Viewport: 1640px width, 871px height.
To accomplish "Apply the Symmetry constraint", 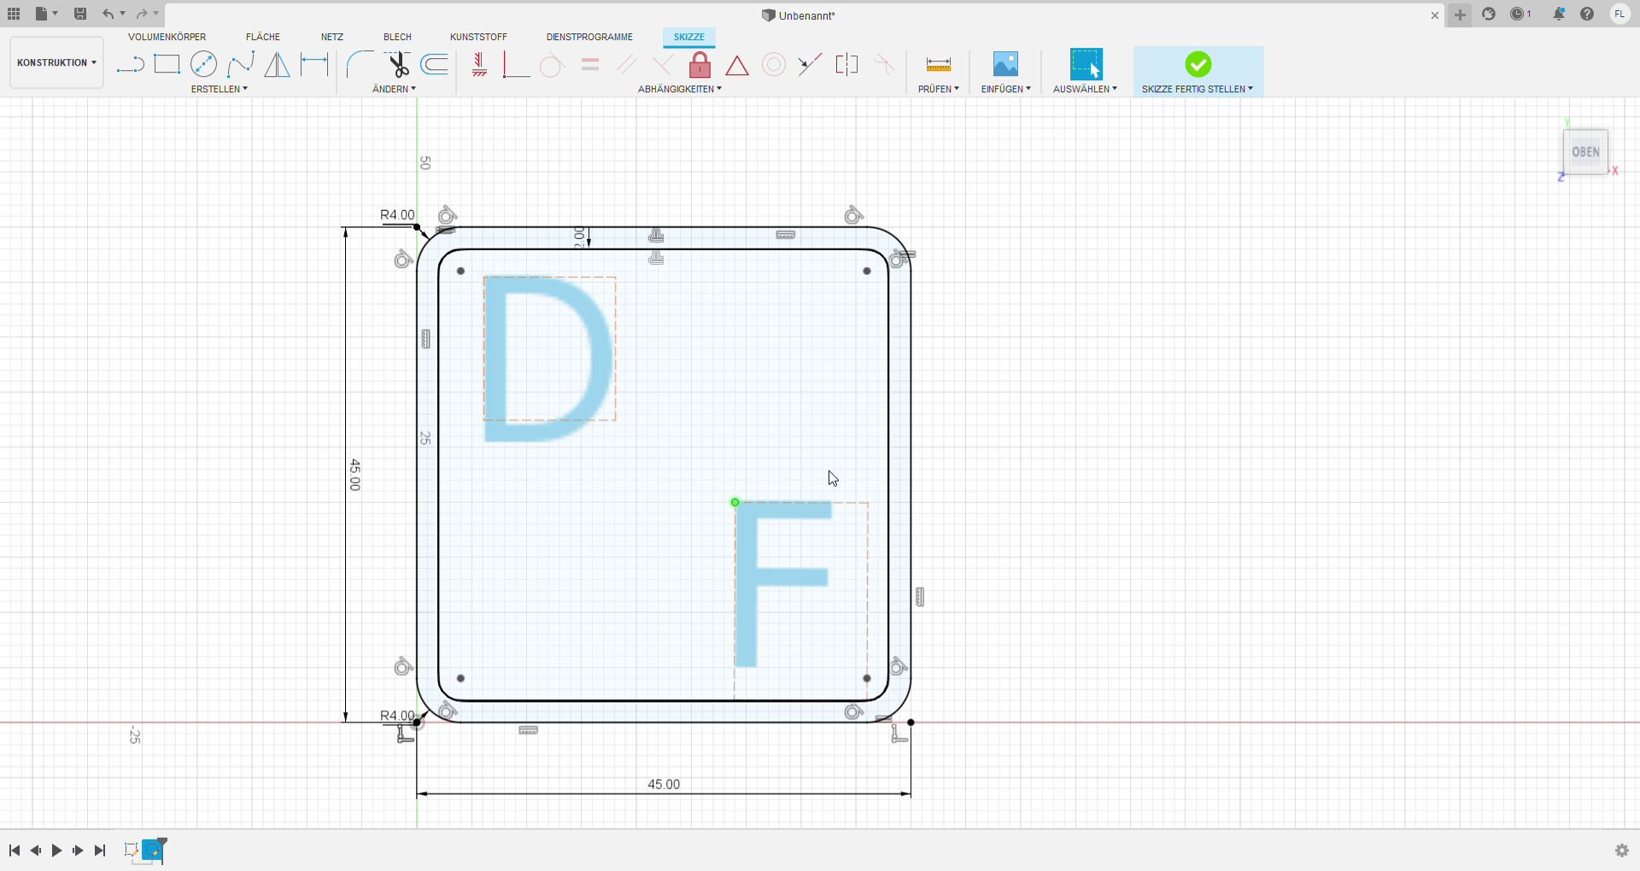I will click(846, 64).
